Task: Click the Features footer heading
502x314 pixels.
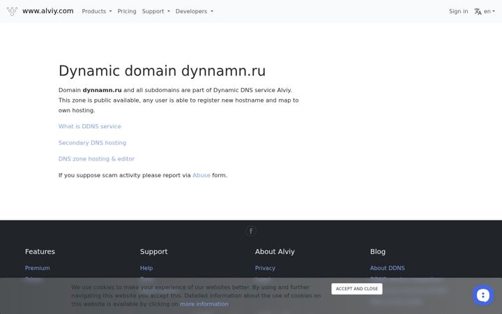Action: coord(40,251)
